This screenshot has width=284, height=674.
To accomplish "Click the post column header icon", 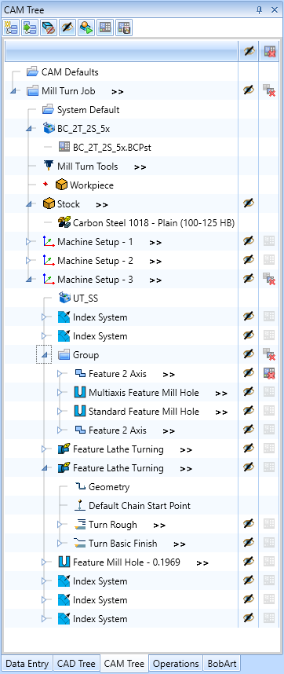I will [x=270, y=52].
